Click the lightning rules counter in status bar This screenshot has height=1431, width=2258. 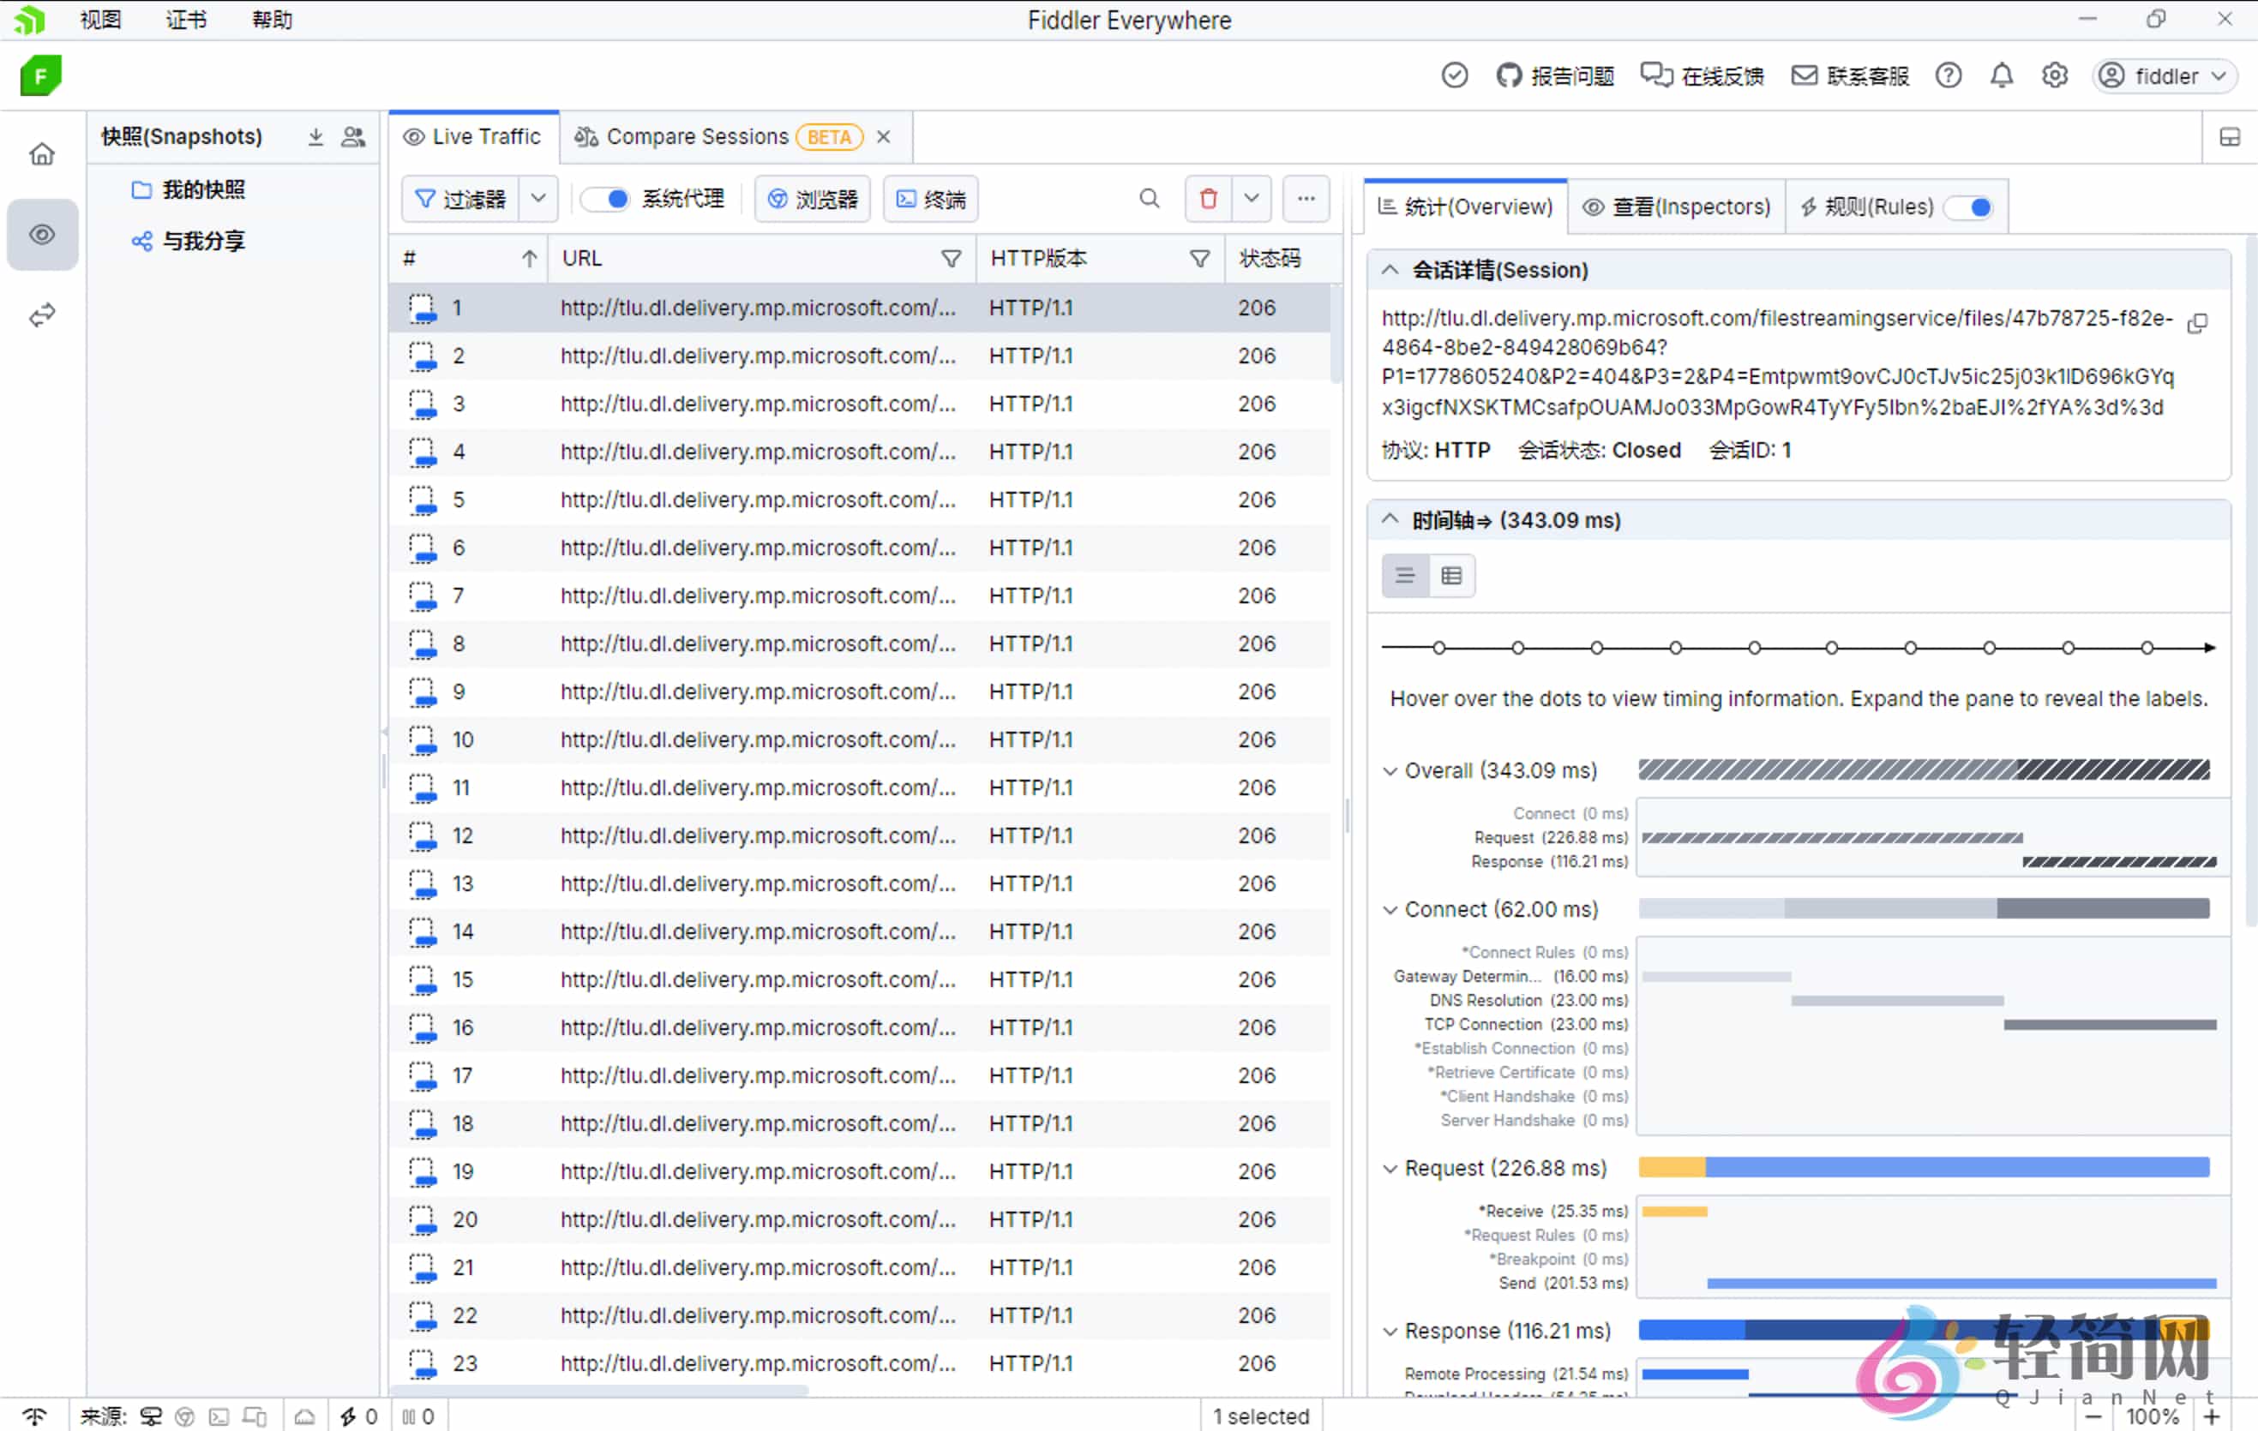click(x=359, y=1416)
